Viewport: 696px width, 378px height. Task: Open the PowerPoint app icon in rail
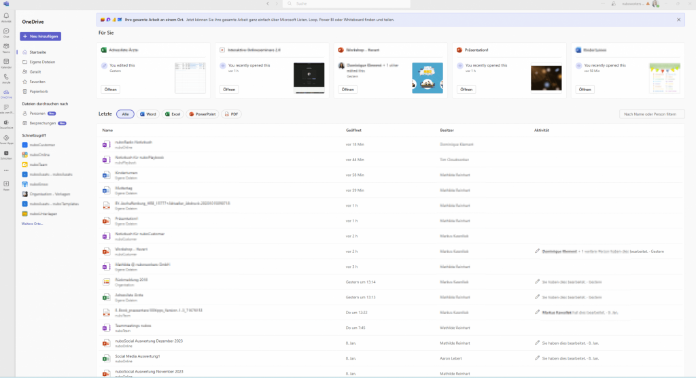[x=6, y=124]
